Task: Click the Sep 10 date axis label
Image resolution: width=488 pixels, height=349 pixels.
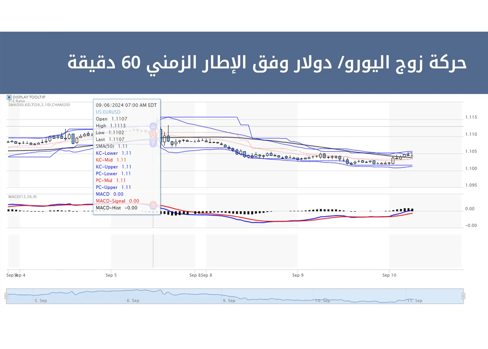Action: tap(389, 275)
